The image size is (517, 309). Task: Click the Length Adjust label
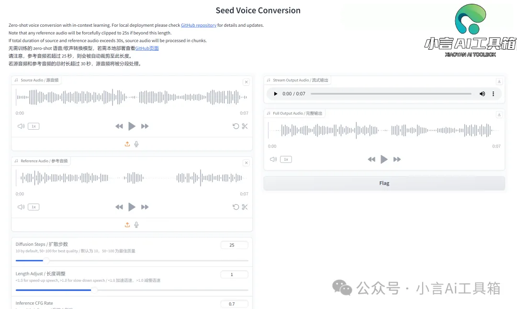coord(41,274)
